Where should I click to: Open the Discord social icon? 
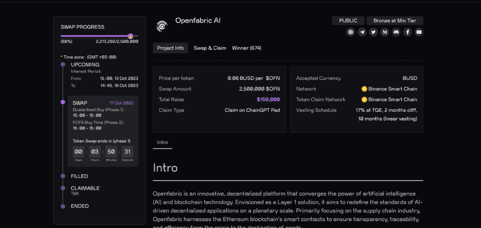click(x=396, y=32)
